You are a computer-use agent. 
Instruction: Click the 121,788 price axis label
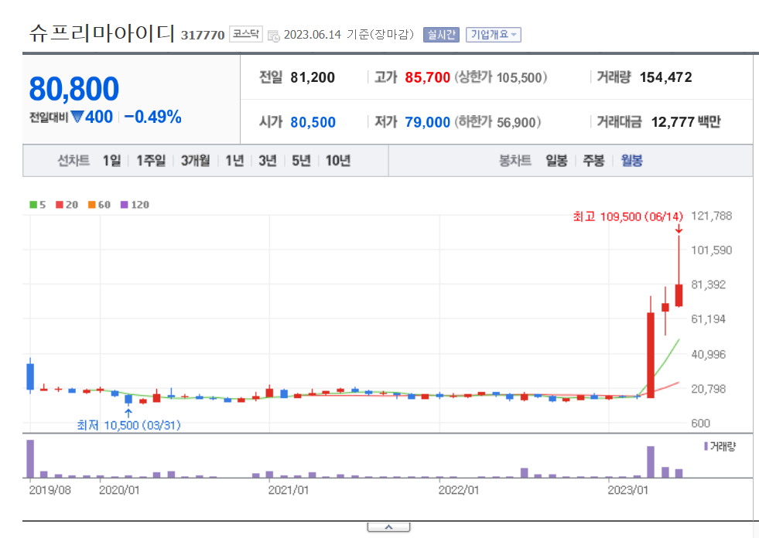[x=712, y=216]
